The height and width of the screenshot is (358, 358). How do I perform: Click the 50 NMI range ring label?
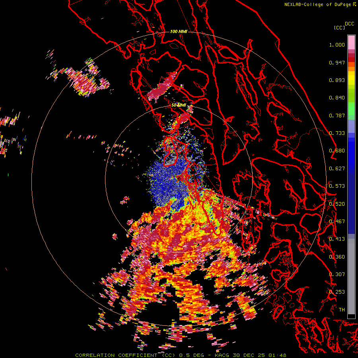point(179,105)
